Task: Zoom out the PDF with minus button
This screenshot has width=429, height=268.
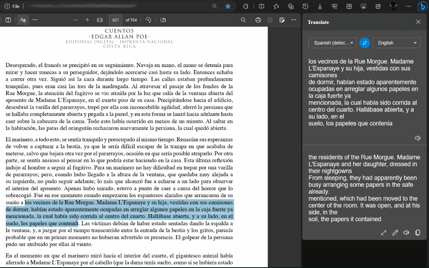Action: 75,20
